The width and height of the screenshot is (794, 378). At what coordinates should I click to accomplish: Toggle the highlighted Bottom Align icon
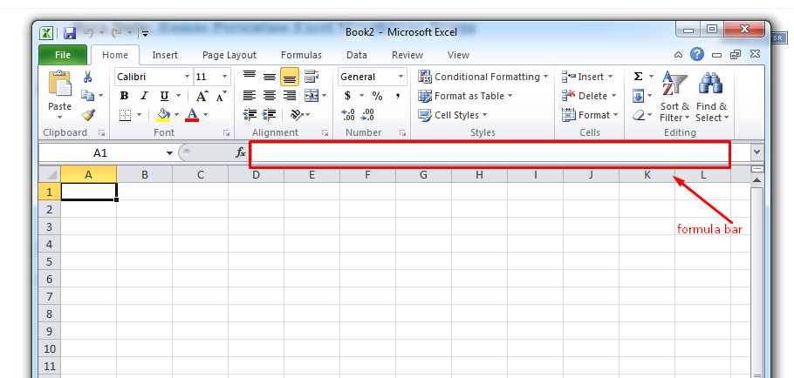click(x=290, y=77)
